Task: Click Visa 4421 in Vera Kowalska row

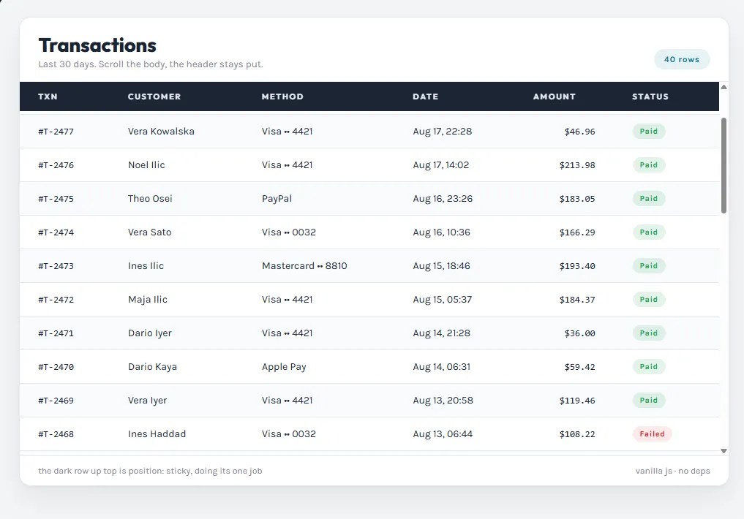Action: tap(287, 132)
